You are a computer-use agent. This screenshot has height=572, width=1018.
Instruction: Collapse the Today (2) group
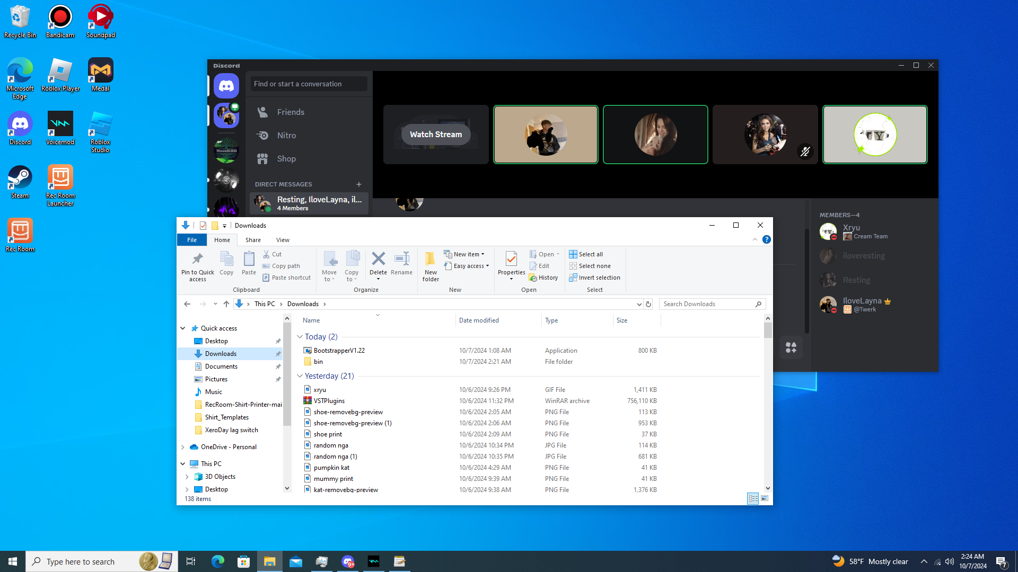click(300, 337)
